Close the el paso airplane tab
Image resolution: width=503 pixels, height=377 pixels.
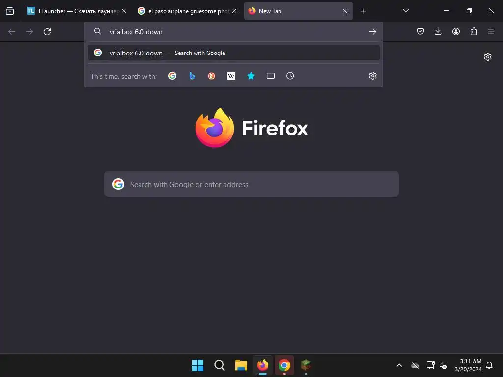(234, 11)
